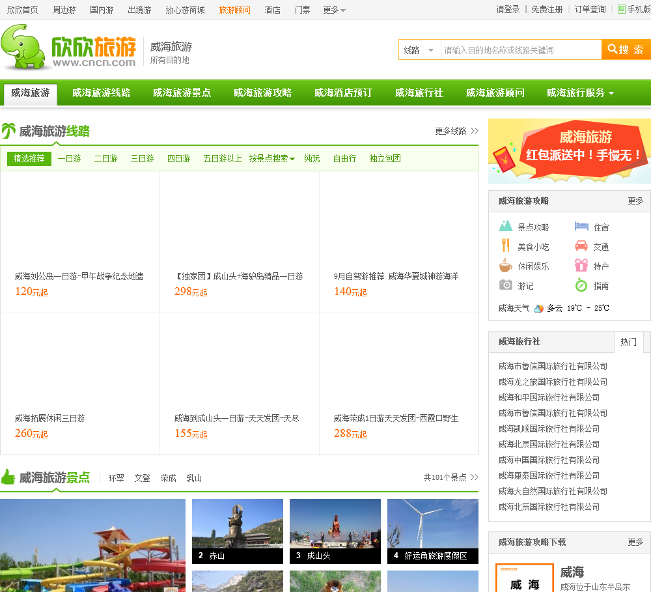The height and width of the screenshot is (592, 651).
Task: Open the 威海旅游景点 nav tab
Action: point(182,92)
